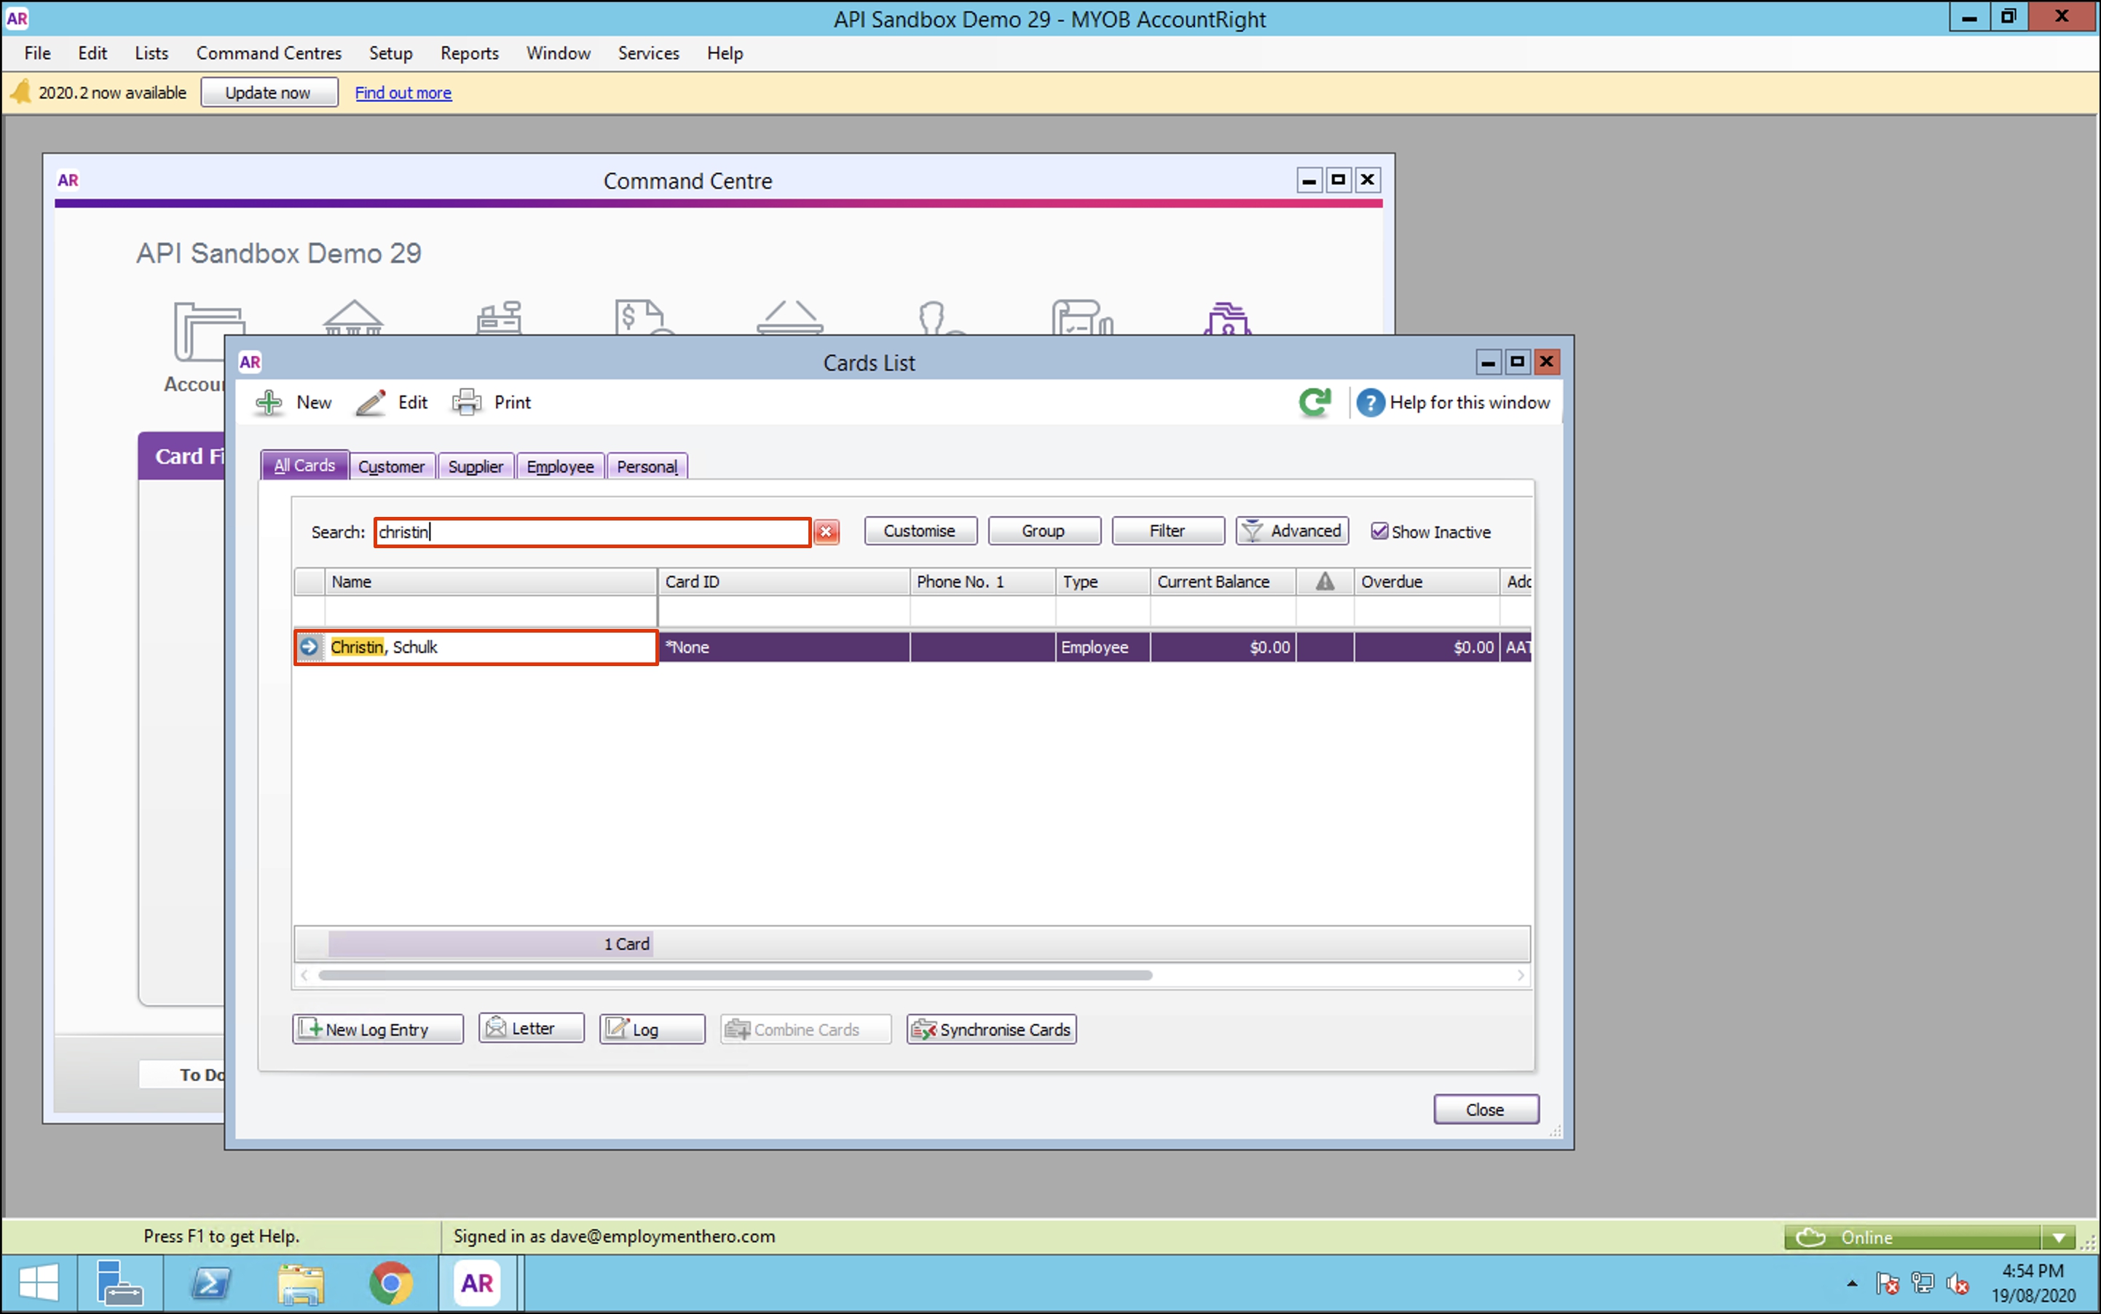Click the green plus New card icon
The image size is (2101, 1314).
pyautogui.click(x=269, y=403)
